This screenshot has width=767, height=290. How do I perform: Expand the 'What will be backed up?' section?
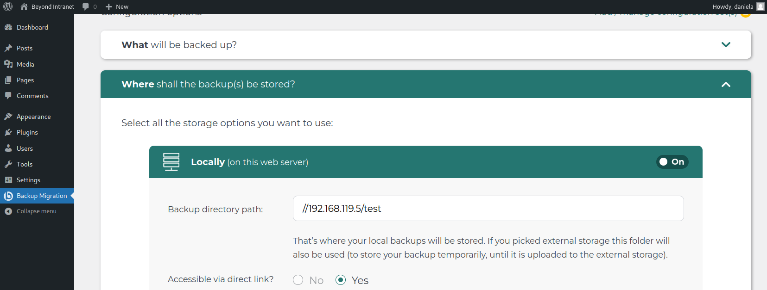725,45
